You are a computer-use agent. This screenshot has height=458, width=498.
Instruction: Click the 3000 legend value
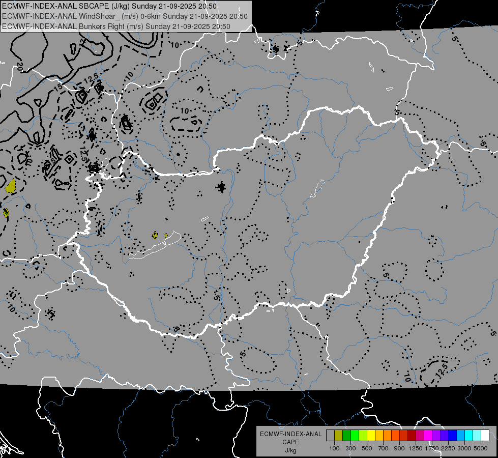coord(464,448)
